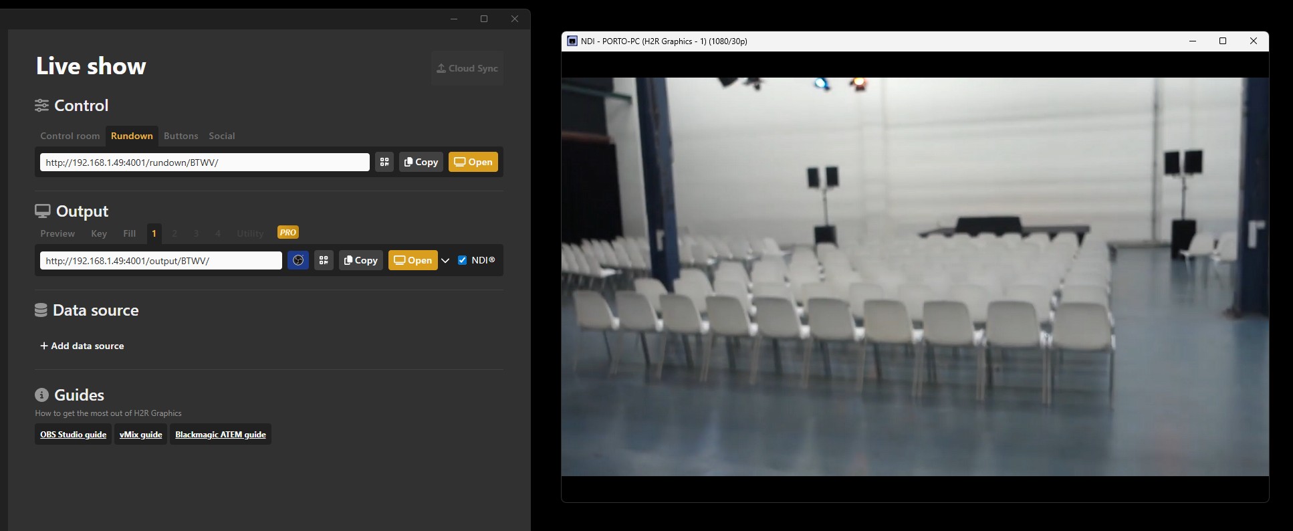Click the Output monitor icon
1293x531 pixels.
pos(42,211)
